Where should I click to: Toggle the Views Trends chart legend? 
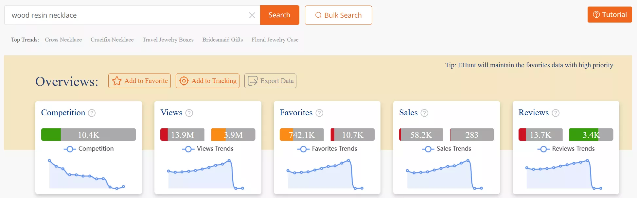click(x=208, y=149)
